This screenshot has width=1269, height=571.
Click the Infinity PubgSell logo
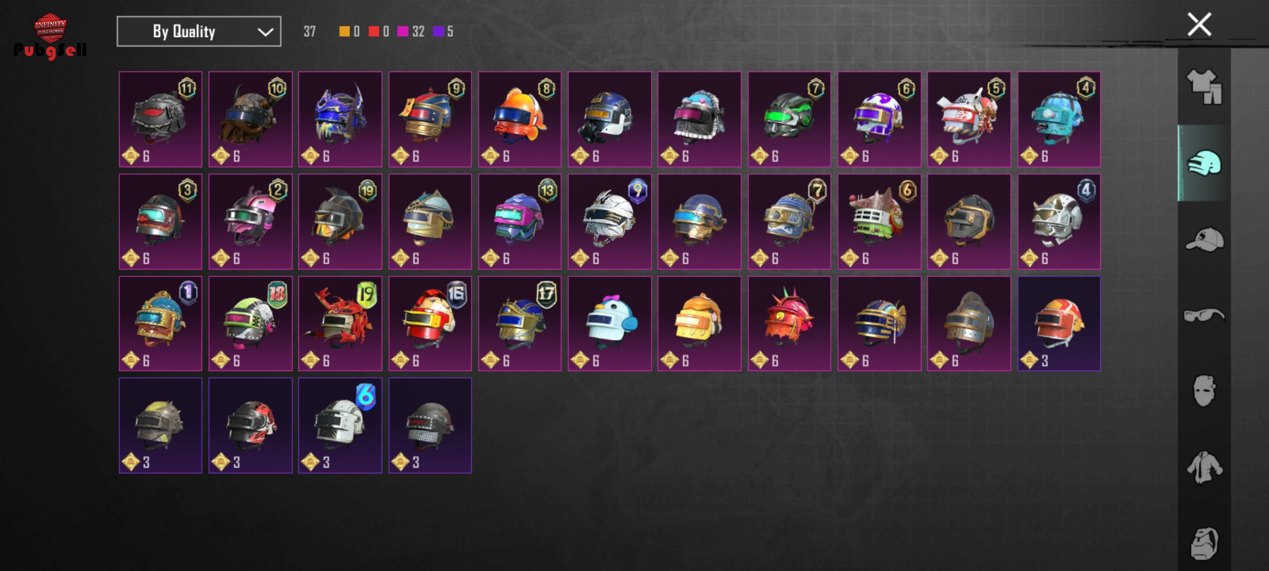[x=50, y=36]
